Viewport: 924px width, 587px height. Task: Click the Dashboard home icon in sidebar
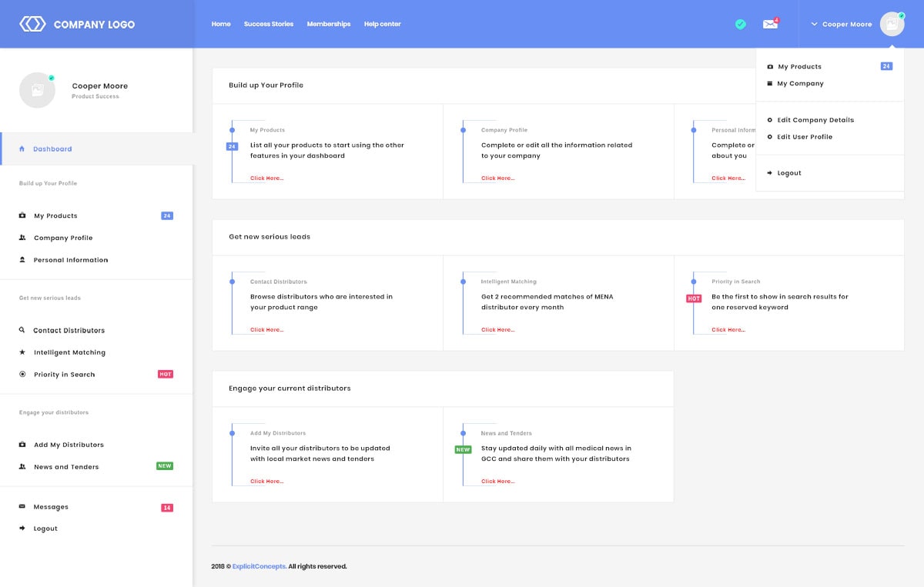(x=22, y=149)
